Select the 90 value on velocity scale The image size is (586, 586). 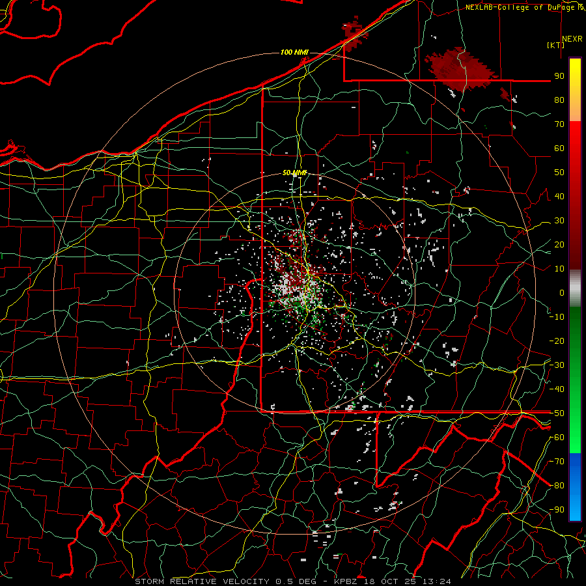(x=559, y=76)
